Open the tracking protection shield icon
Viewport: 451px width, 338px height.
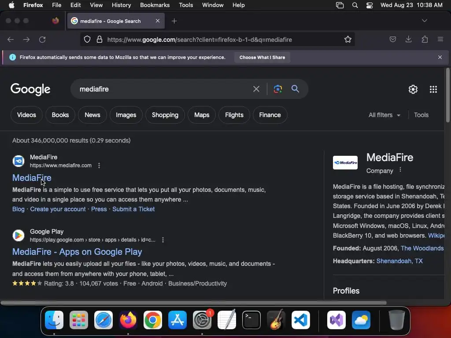87,39
